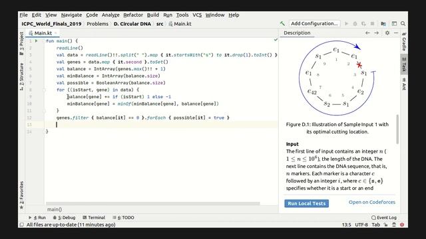Open the Edit menu

coord(37,15)
